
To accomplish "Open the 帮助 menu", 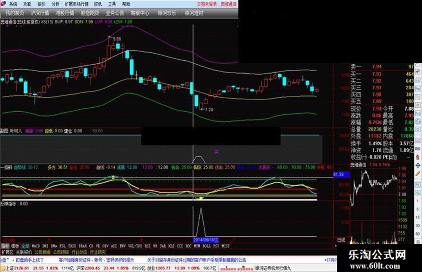I will (126, 4).
